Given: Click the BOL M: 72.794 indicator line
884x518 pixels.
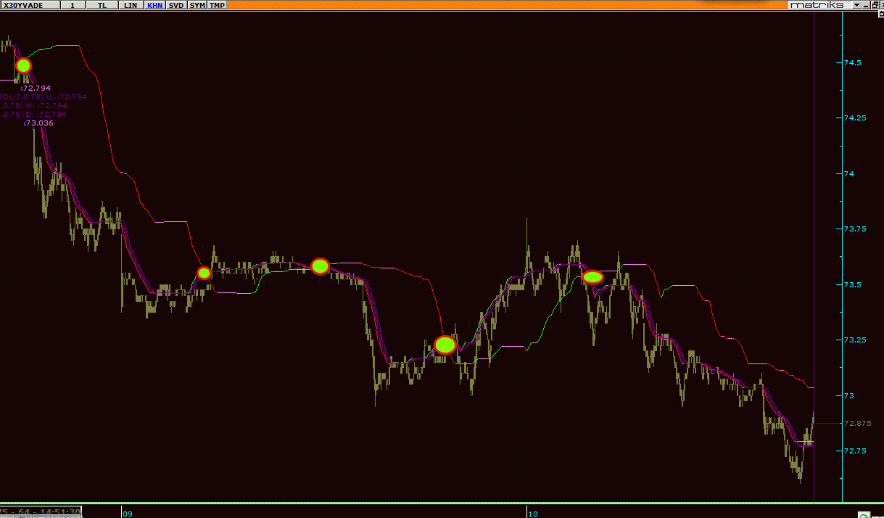Looking at the screenshot, I should (33, 105).
